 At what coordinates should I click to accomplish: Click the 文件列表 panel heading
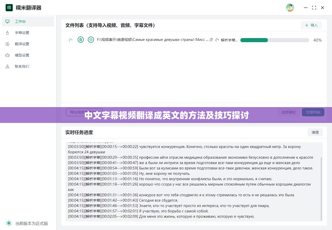[111, 25]
